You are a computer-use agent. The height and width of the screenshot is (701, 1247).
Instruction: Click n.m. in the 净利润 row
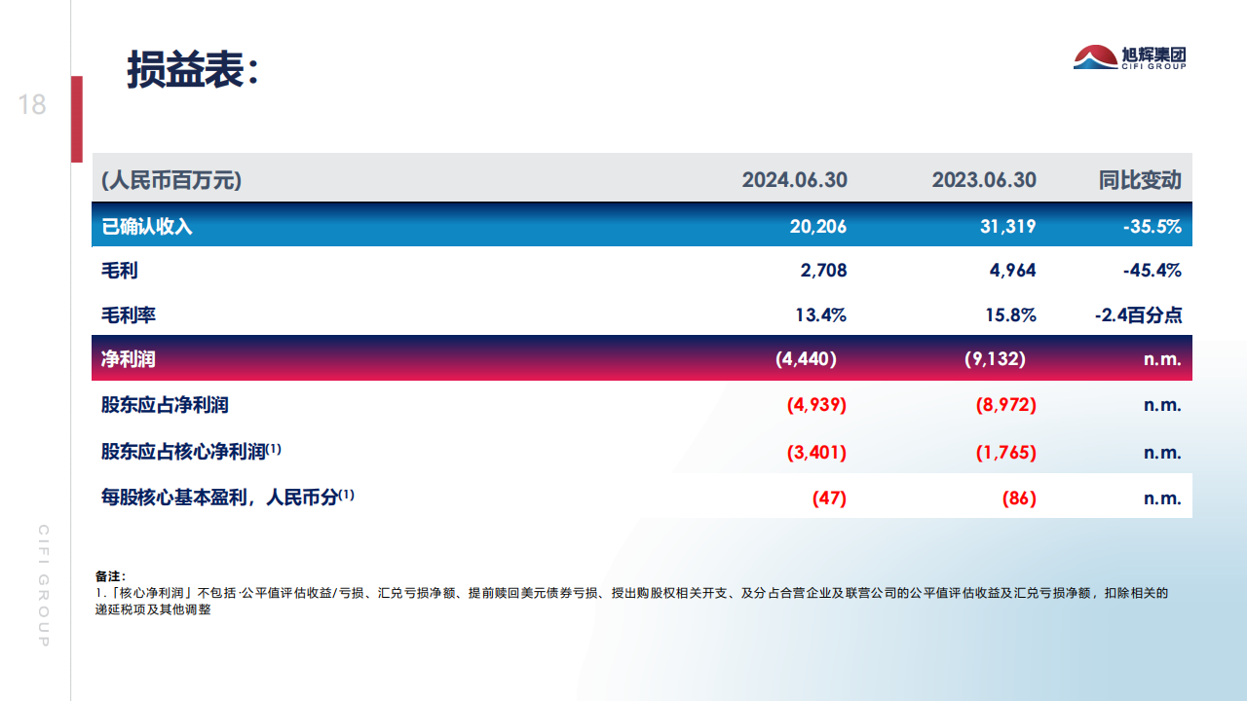pyautogui.click(x=1162, y=360)
